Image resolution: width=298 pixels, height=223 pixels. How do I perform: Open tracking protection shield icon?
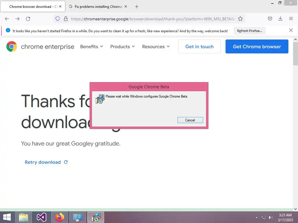click(58, 19)
